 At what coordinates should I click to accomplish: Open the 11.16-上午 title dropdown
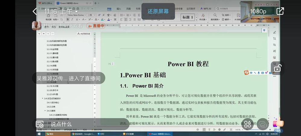coord(61,12)
